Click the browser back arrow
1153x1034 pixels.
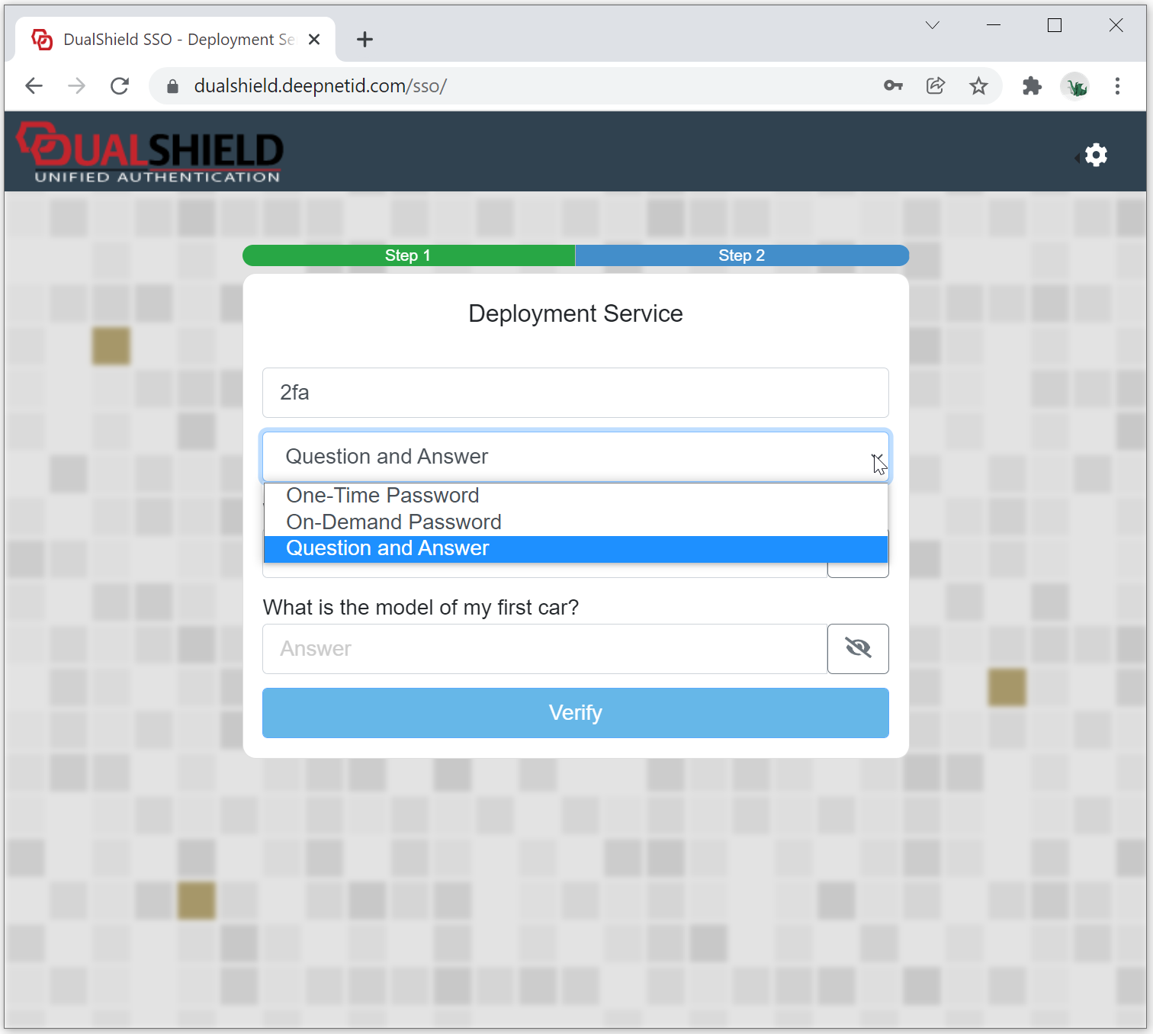click(34, 85)
